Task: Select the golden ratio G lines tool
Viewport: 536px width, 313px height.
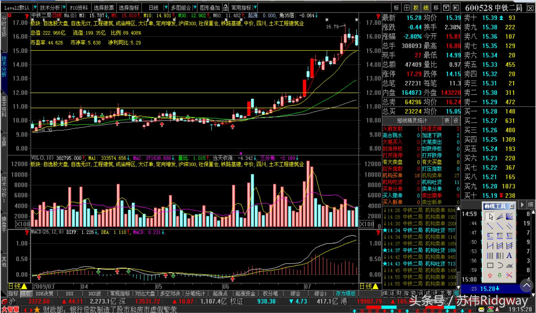Action: click(490, 236)
